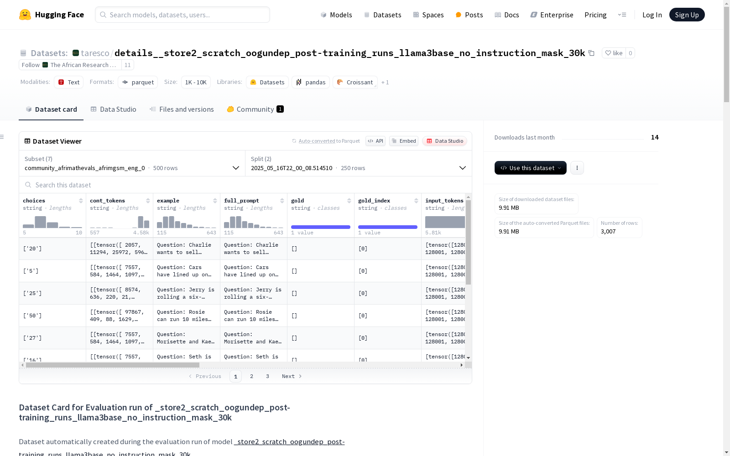Switch to the Data Studio tab

[114, 109]
